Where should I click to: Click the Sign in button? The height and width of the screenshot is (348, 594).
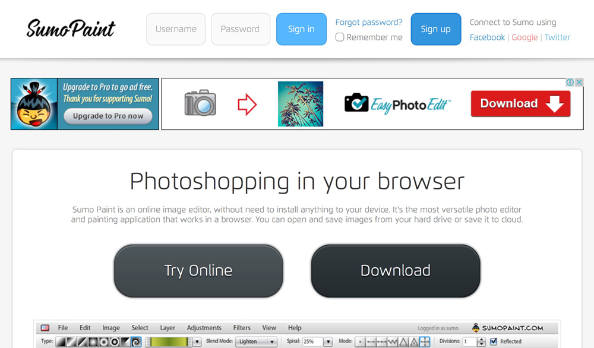tap(301, 29)
